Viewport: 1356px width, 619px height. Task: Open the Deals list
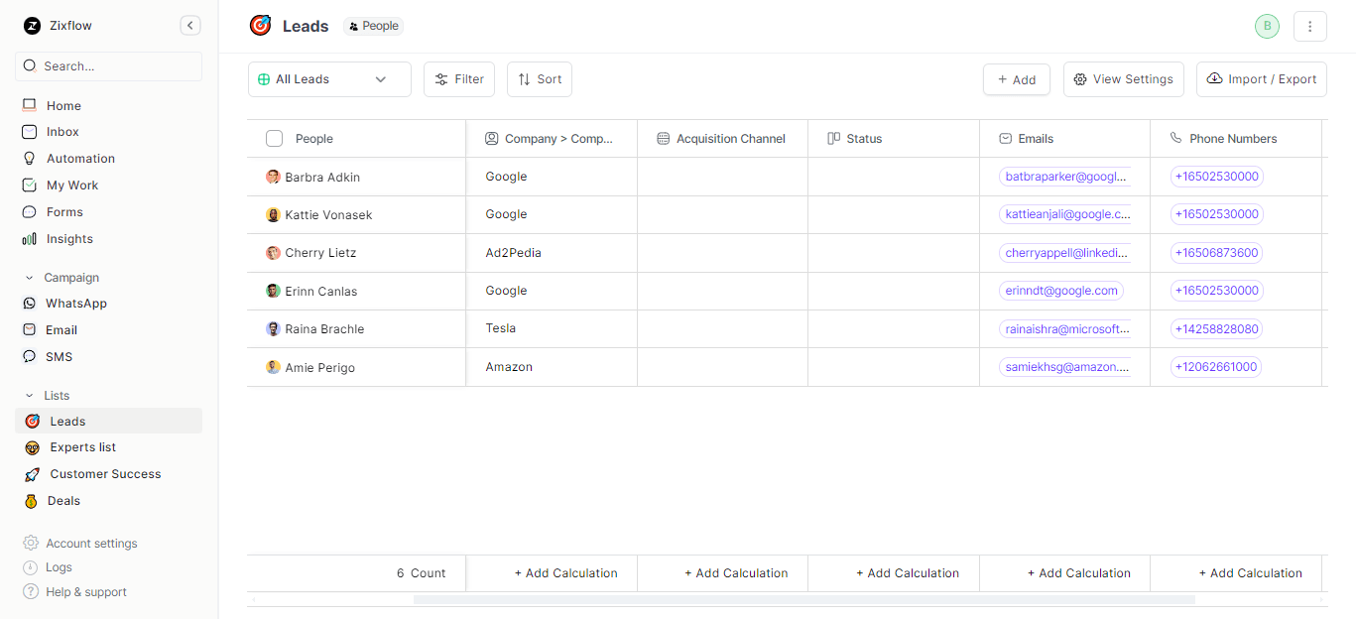click(x=63, y=501)
